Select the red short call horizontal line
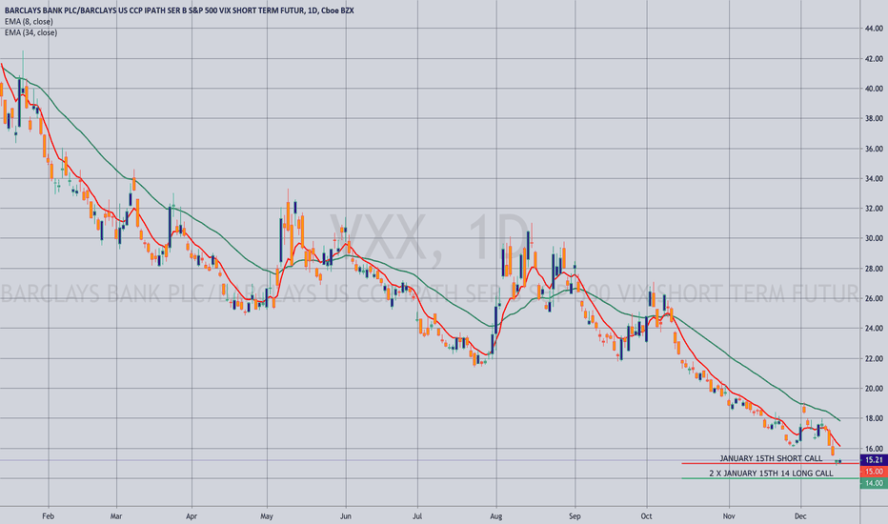The width and height of the screenshot is (888, 524). 771,463
